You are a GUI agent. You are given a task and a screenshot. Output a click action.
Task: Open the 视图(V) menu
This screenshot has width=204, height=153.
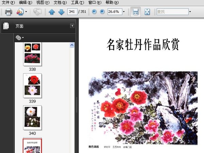43,2
